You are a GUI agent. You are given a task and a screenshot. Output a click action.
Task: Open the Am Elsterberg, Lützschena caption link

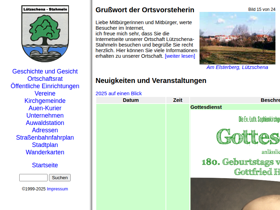(237, 67)
